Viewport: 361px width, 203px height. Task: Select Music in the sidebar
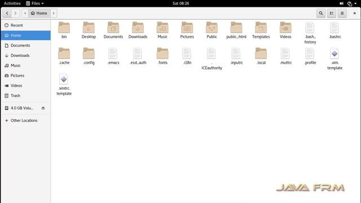pyautogui.click(x=25, y=65)
